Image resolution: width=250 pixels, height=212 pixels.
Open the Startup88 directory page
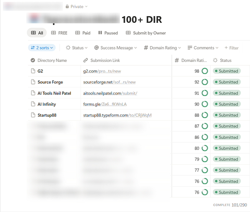click(x=47, y=115)
